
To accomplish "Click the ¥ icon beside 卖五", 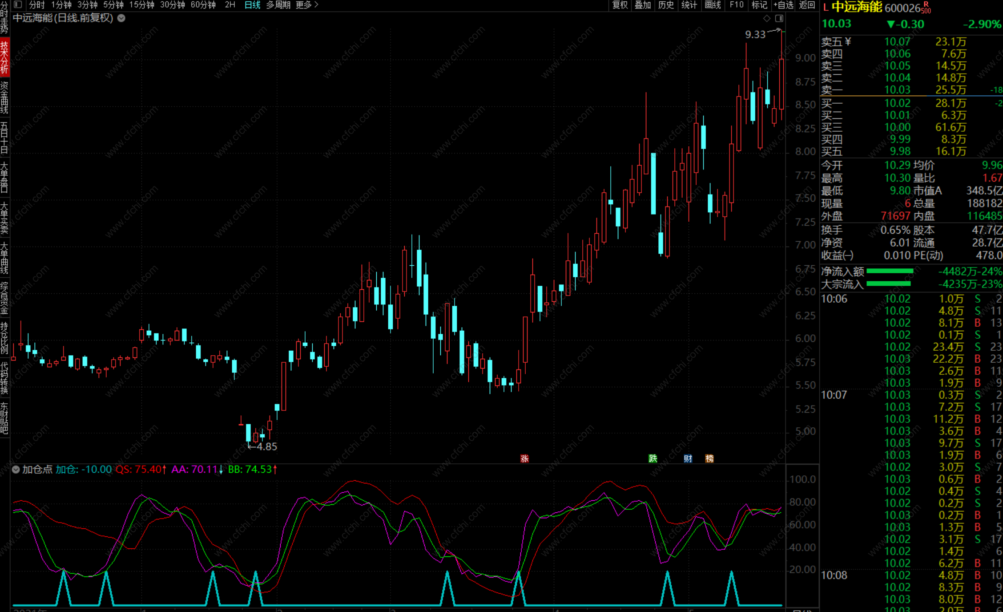I will point(848,41).
